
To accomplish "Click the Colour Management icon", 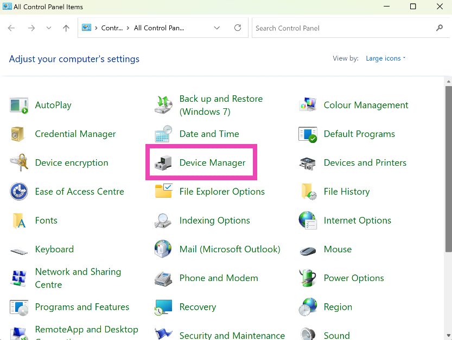I will (308, 105).
